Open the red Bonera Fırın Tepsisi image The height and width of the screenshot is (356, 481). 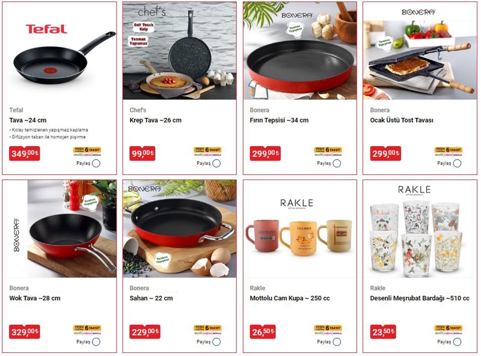coord(300,51)
